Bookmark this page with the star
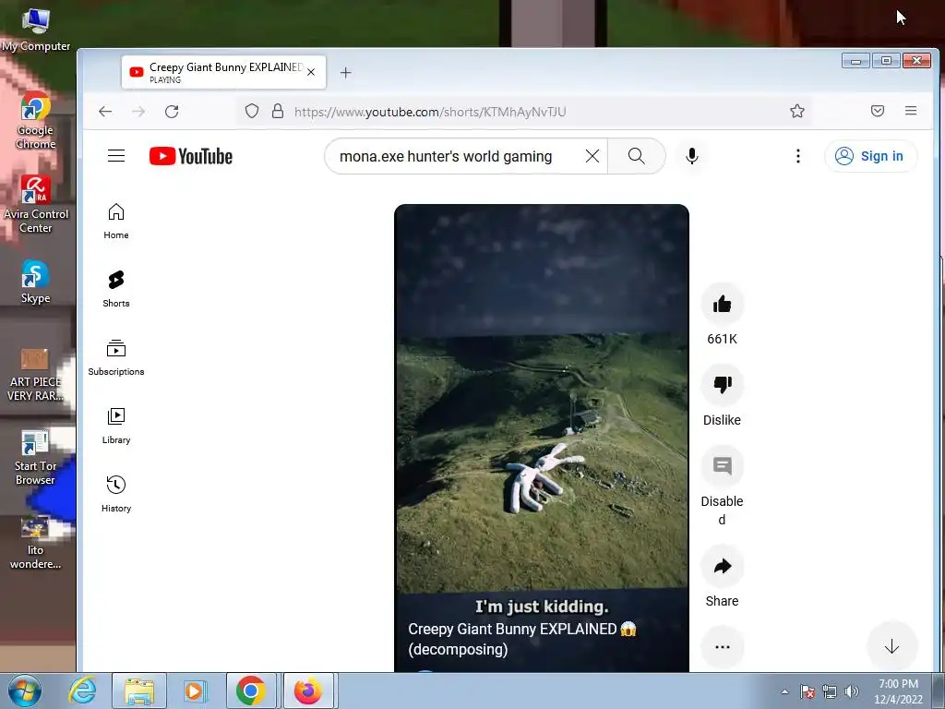The height and width of the screenshot is (709, 945). [797, 111]
